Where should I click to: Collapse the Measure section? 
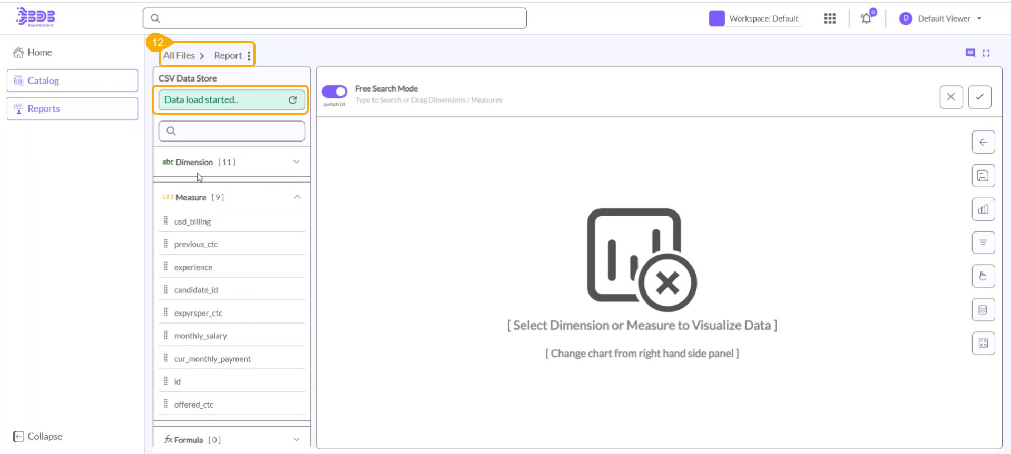pyautogui.click(x=297, y=197)
